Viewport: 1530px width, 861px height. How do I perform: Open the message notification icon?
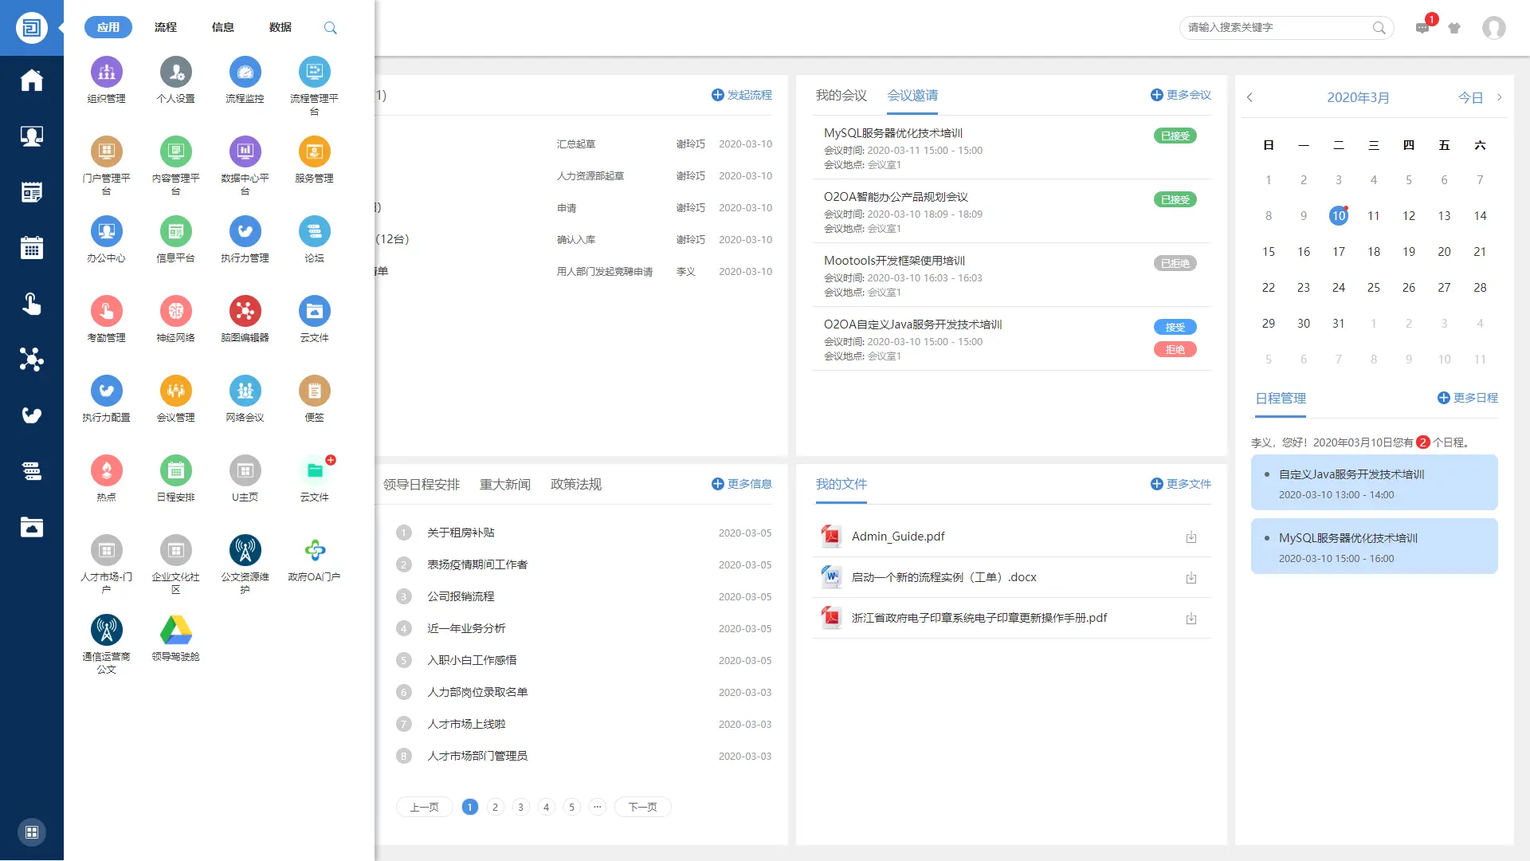(1422, 28)
